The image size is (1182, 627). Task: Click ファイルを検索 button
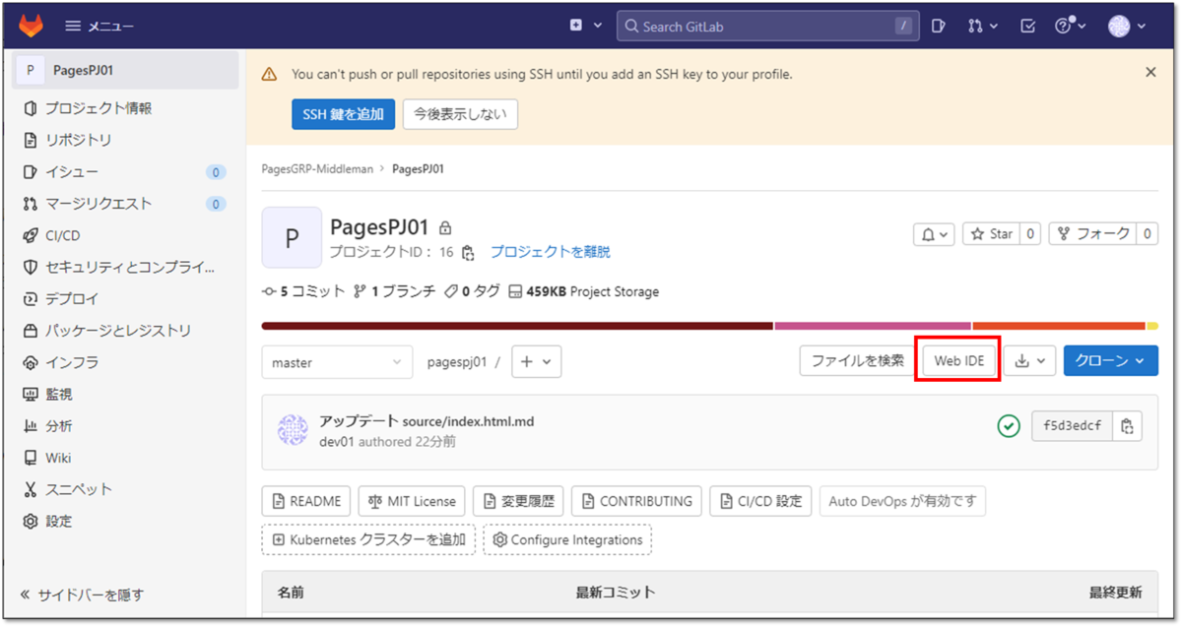click(857, 361)
